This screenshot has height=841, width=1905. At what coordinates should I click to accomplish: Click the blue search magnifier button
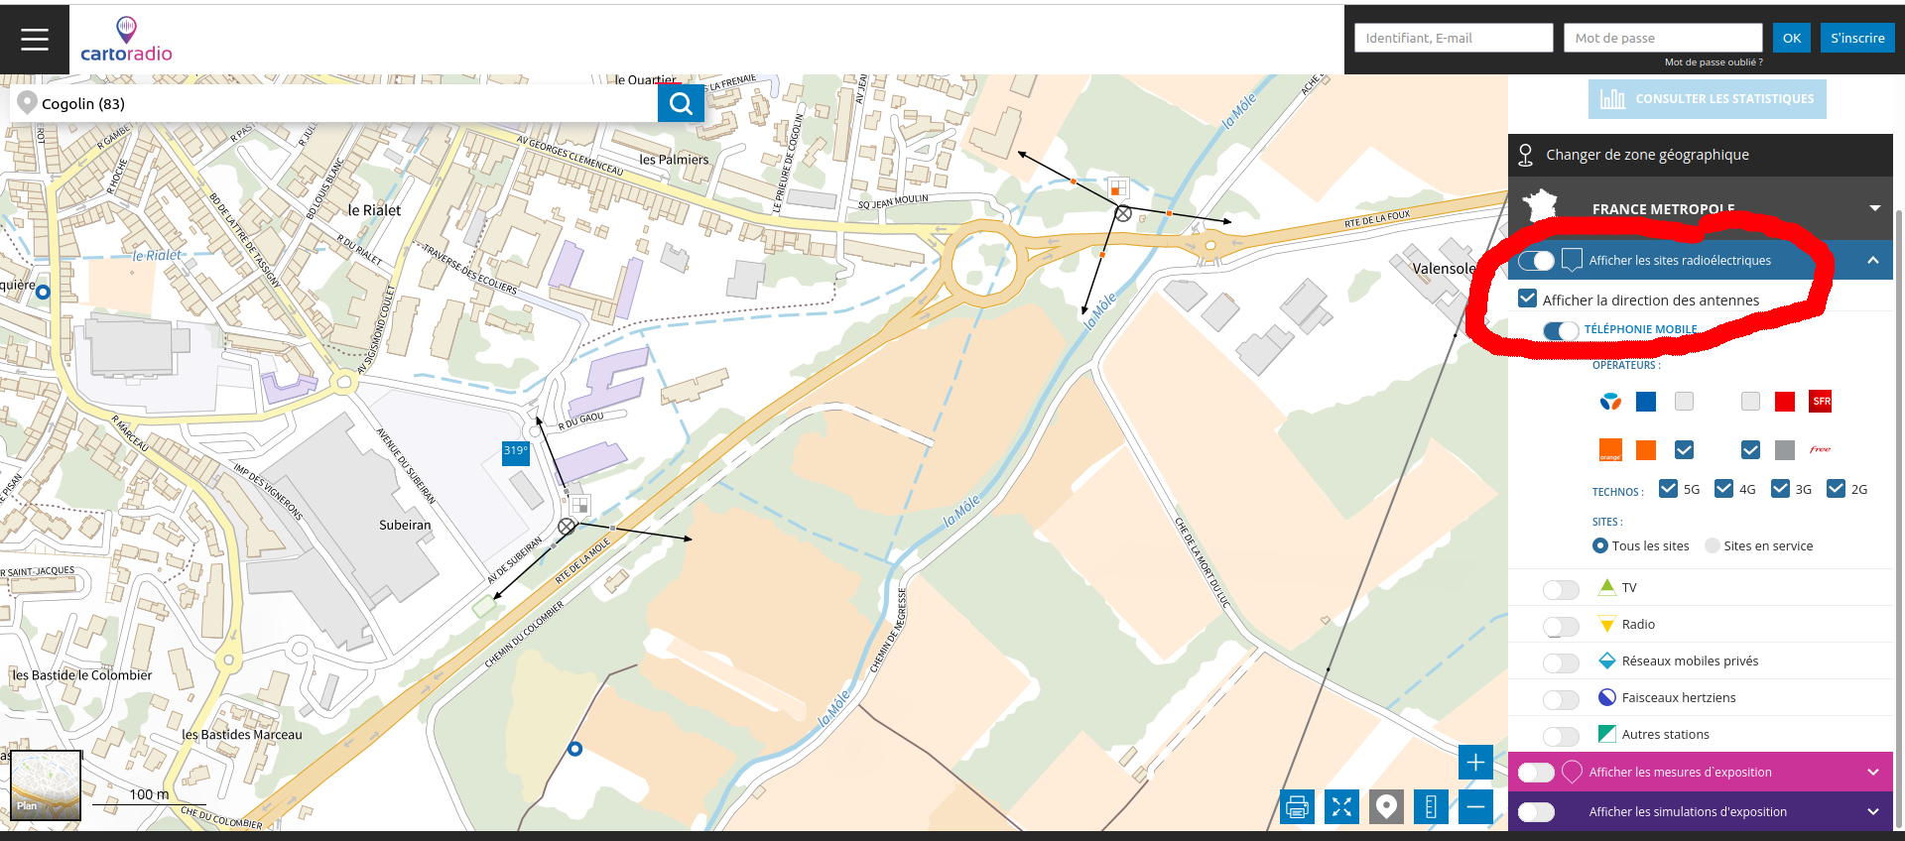click(x=681, y=103)
